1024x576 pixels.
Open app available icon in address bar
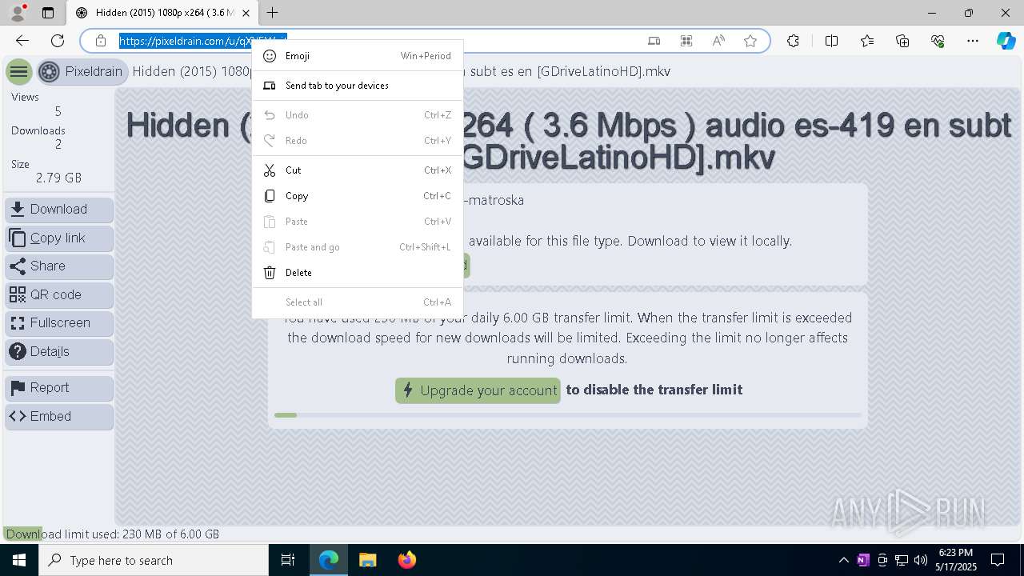coord(654,41)
